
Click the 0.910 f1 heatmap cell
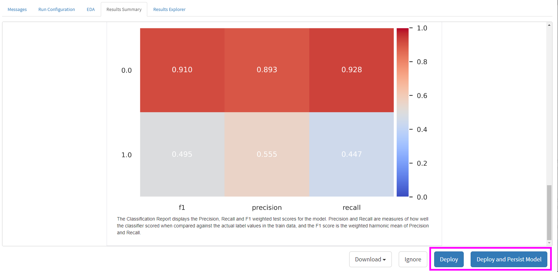(182, 70)
